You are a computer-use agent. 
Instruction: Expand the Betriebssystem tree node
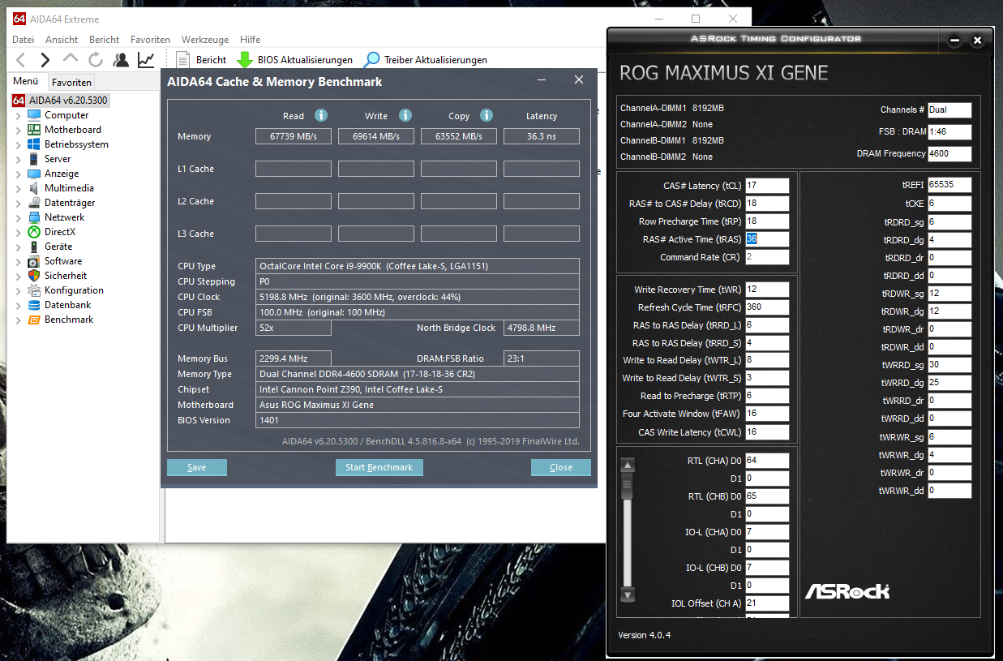[19, 144]
